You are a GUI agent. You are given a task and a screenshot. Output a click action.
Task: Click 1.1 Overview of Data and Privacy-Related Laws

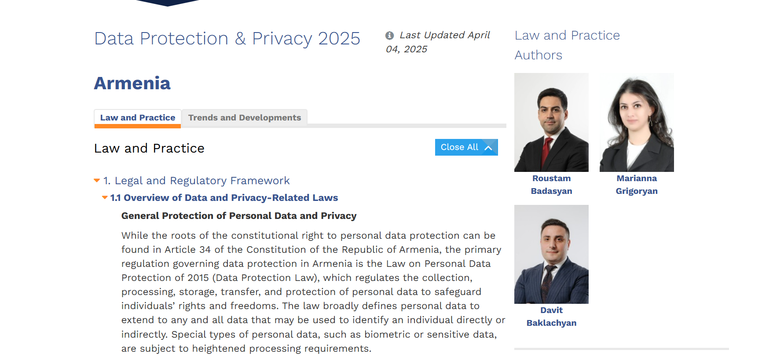coord(224,198)
